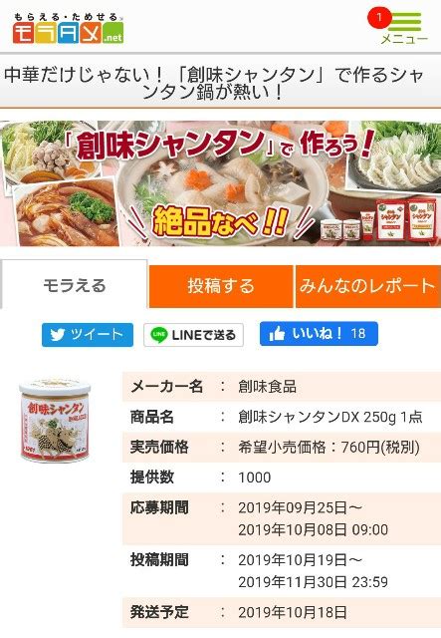Screen dimensions: 441x638
Task: Click the 創味シャンタンDX 250g product name
Action: pos(331,417)
